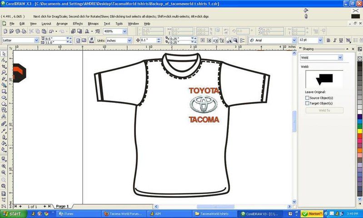Pick the yellow color palette swatch
This screenshot has width=363, height=218.
click(360, 131)
